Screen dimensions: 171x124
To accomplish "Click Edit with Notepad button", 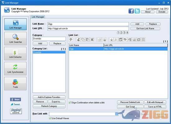I will coord(155,102).
